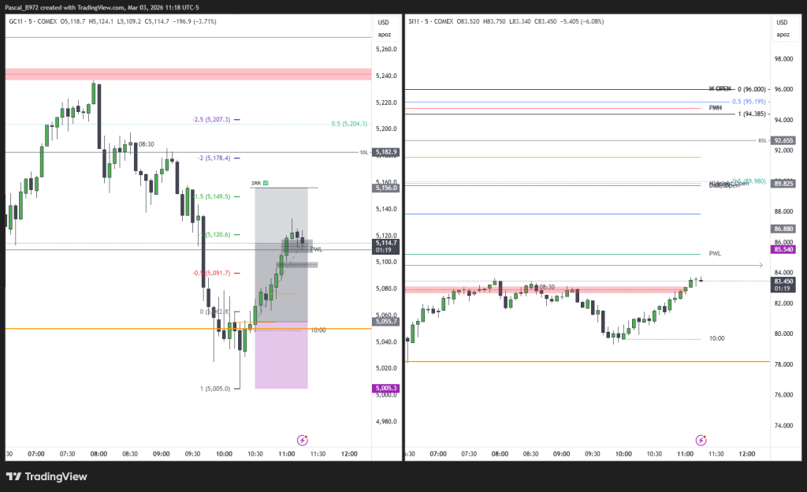The height and width of the screenshot is (492, 807).
Task: Click the BSL 92.655 price label
Action: 783,140
